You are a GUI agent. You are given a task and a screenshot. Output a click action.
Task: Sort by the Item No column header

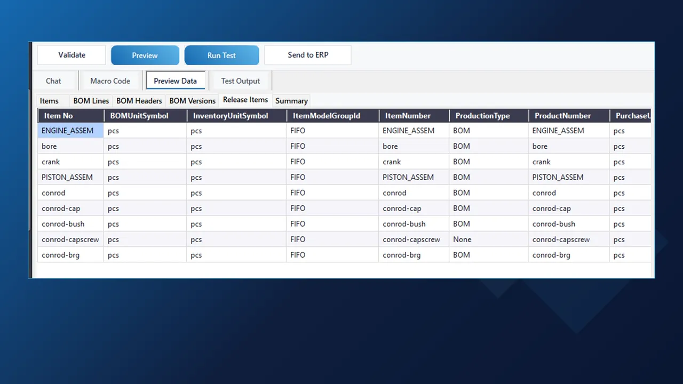pos(70,116)
